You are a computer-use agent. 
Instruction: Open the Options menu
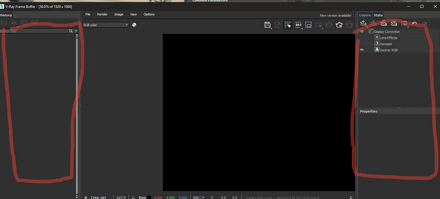coord(149,14)
